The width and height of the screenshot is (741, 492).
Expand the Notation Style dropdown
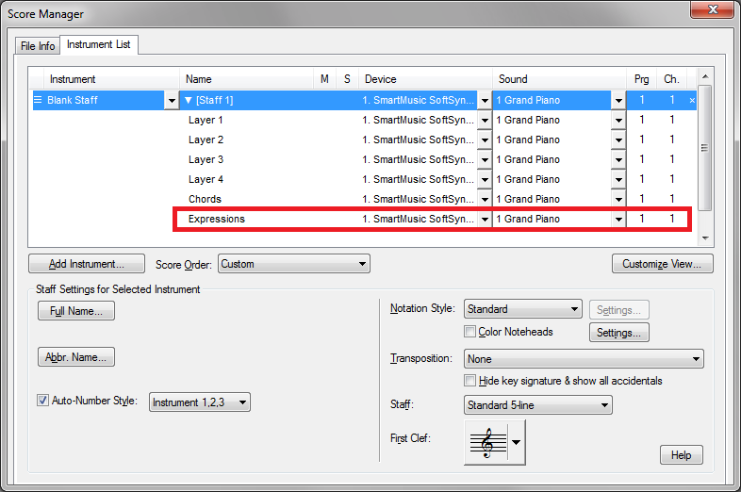click(x=522, y=309)
